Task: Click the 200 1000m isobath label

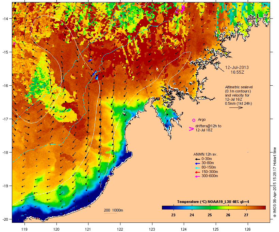Action: [113, 210]
